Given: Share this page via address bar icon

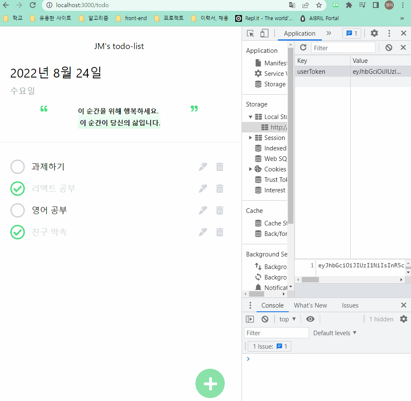Looking at the screenshot, I should click(x=306, y=5).
